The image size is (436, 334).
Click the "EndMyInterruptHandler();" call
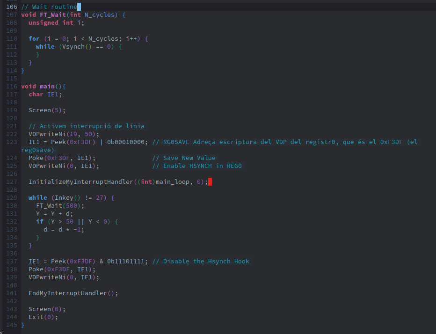coord(73,293)
